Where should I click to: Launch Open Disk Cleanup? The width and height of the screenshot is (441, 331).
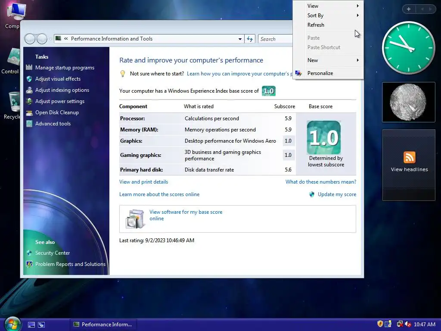[x=57, y=112]
